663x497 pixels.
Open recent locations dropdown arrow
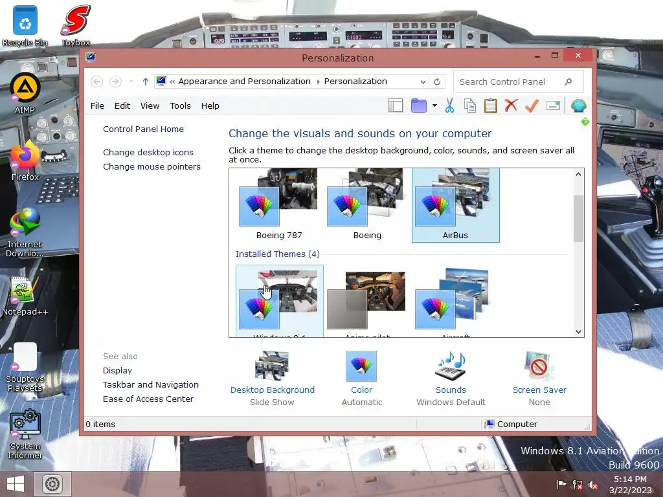click(131, 81)
